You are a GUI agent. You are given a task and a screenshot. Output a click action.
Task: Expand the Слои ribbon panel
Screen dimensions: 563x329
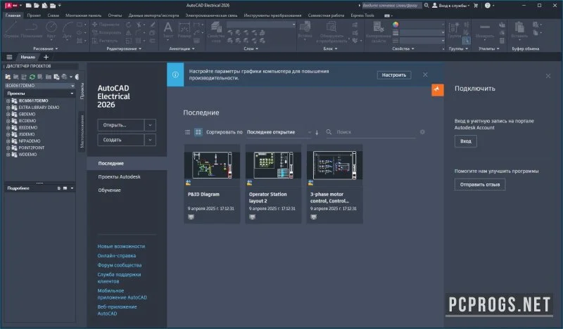pos(251,49)
